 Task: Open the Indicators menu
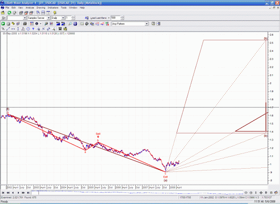pyautogui.click(x=53, y=8)
